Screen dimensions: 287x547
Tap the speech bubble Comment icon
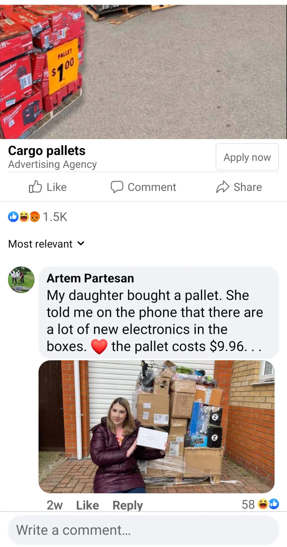(117, 187)
